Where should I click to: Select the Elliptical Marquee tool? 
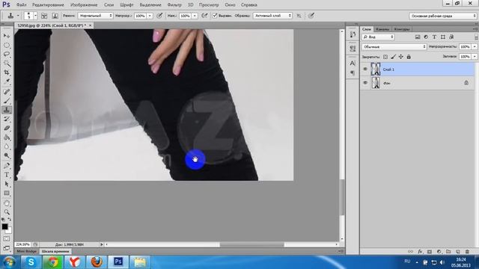pos(7,45)
